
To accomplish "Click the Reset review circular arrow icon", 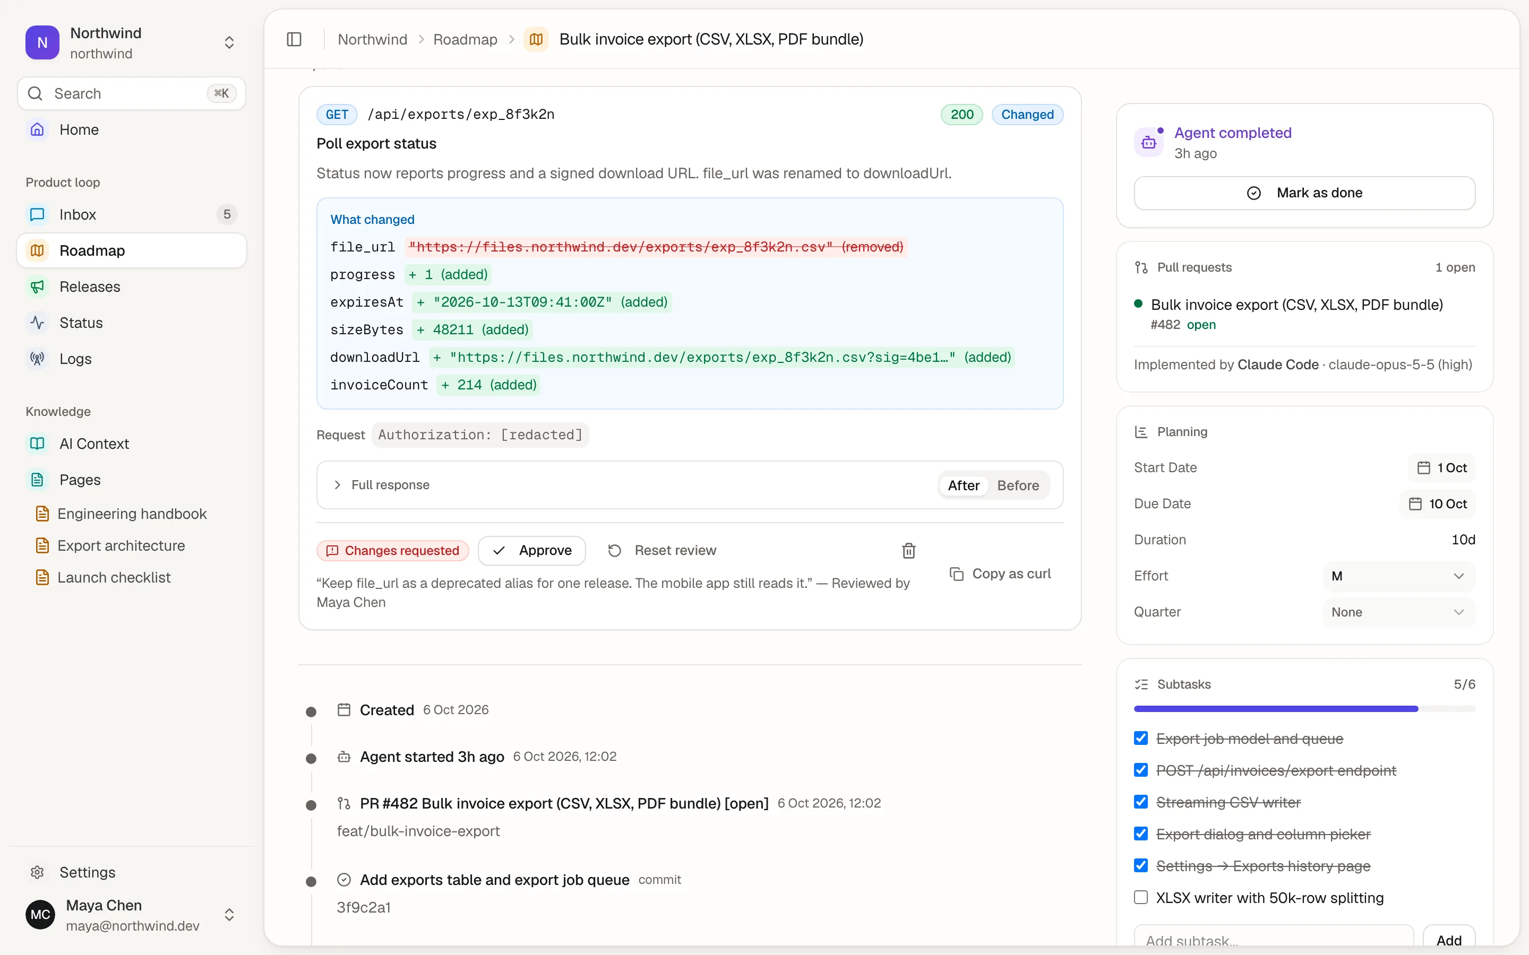I will tap(614, 551).
